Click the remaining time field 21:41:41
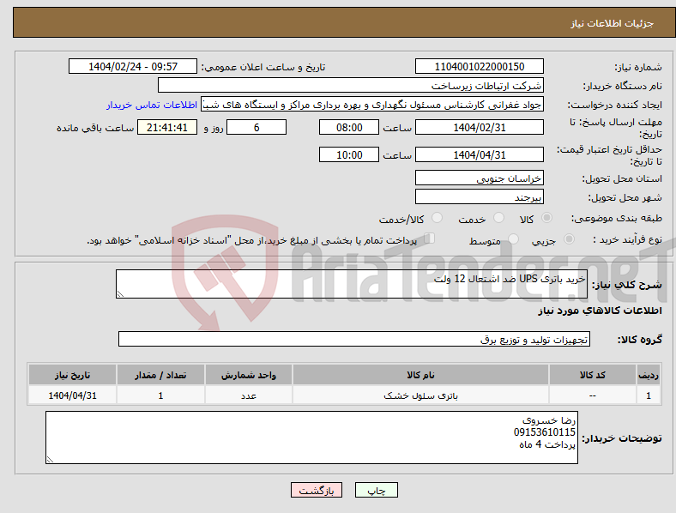The width and height of the screenshot is (676, 513). pyautogui.click(x=167, y=127)
